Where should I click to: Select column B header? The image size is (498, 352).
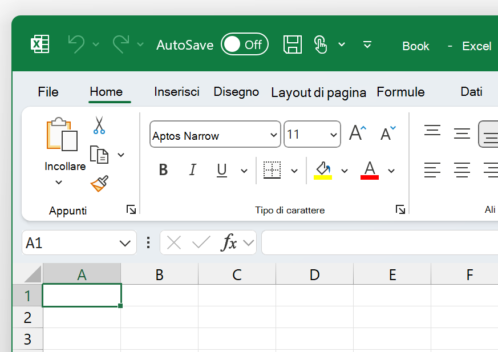pos(159,274)
